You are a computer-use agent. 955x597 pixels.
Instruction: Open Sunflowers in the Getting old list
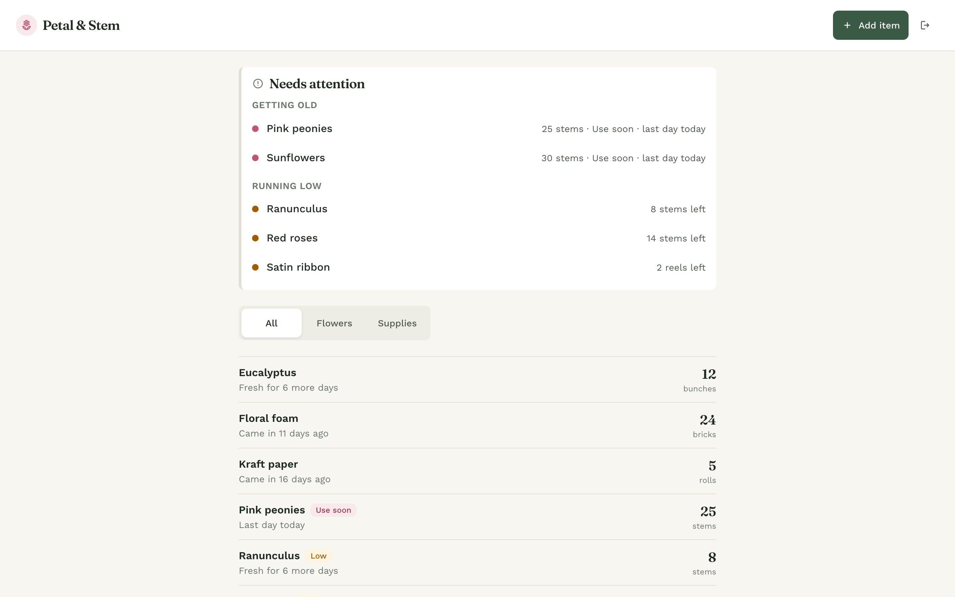478,158
